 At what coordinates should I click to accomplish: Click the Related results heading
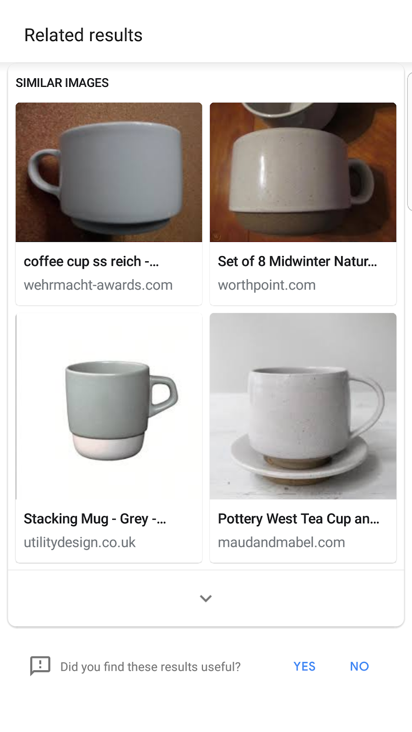pos(83,35)
